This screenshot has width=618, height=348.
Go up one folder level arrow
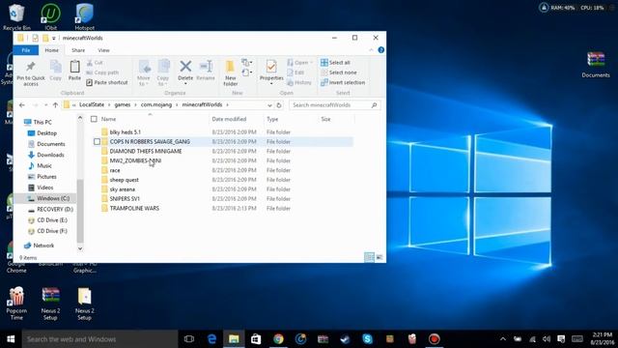pyautogui.click(x=56, y=105)
